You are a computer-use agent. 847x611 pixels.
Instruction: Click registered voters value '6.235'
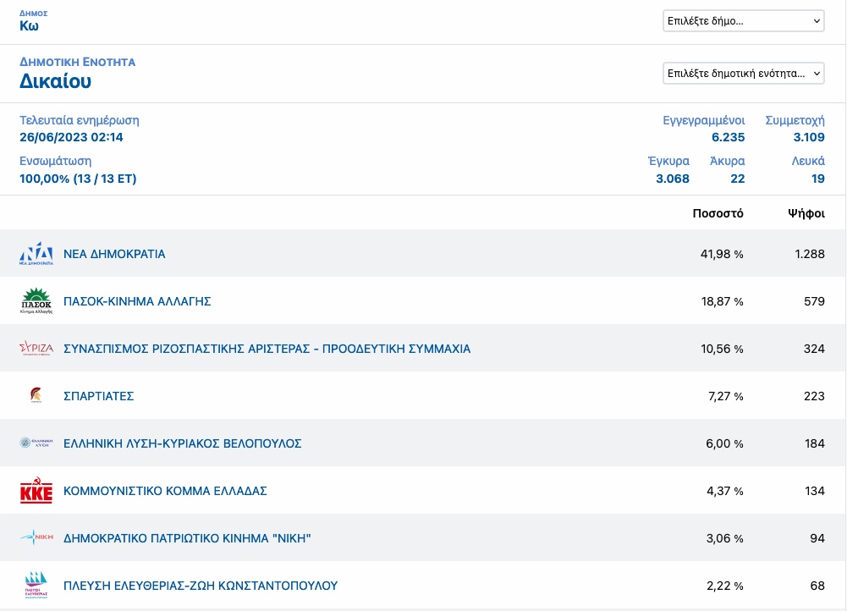(x=729, y=137)
